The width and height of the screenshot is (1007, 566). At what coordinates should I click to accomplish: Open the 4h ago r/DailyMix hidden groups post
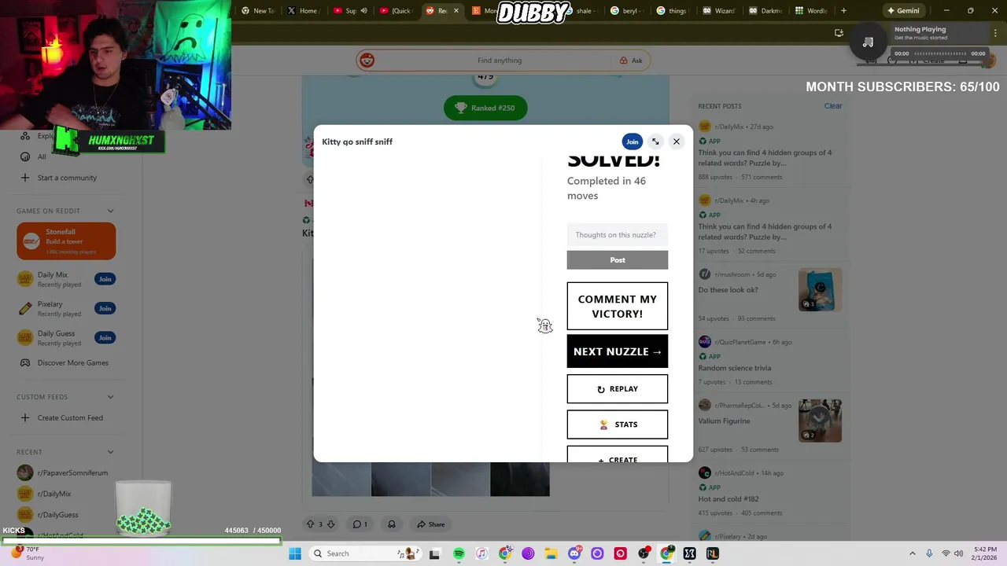pos(765,232)
